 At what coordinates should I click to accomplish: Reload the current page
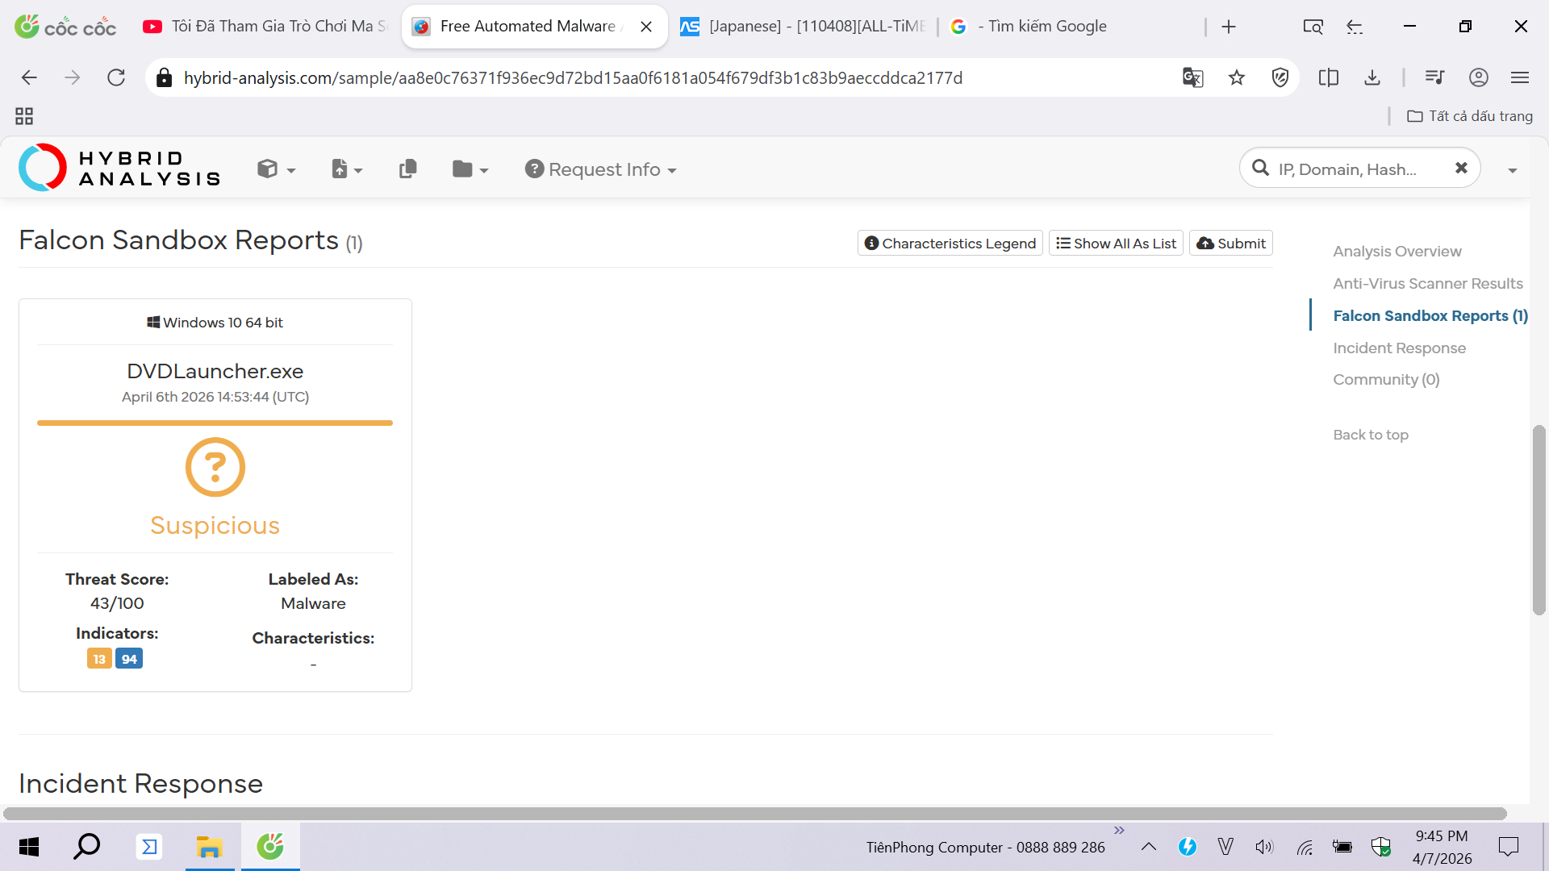pyautogui.click(x=116, y=77)
